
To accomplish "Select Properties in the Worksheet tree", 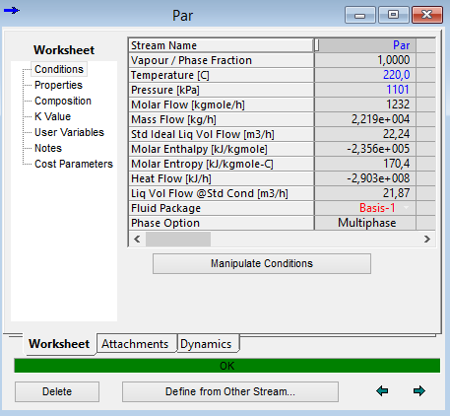I will pyautogui.click(x=58, y=85).
